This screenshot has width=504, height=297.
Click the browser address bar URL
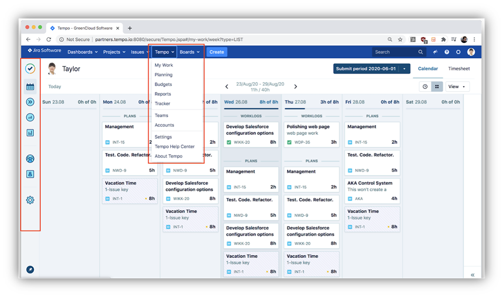pos(169,39)
